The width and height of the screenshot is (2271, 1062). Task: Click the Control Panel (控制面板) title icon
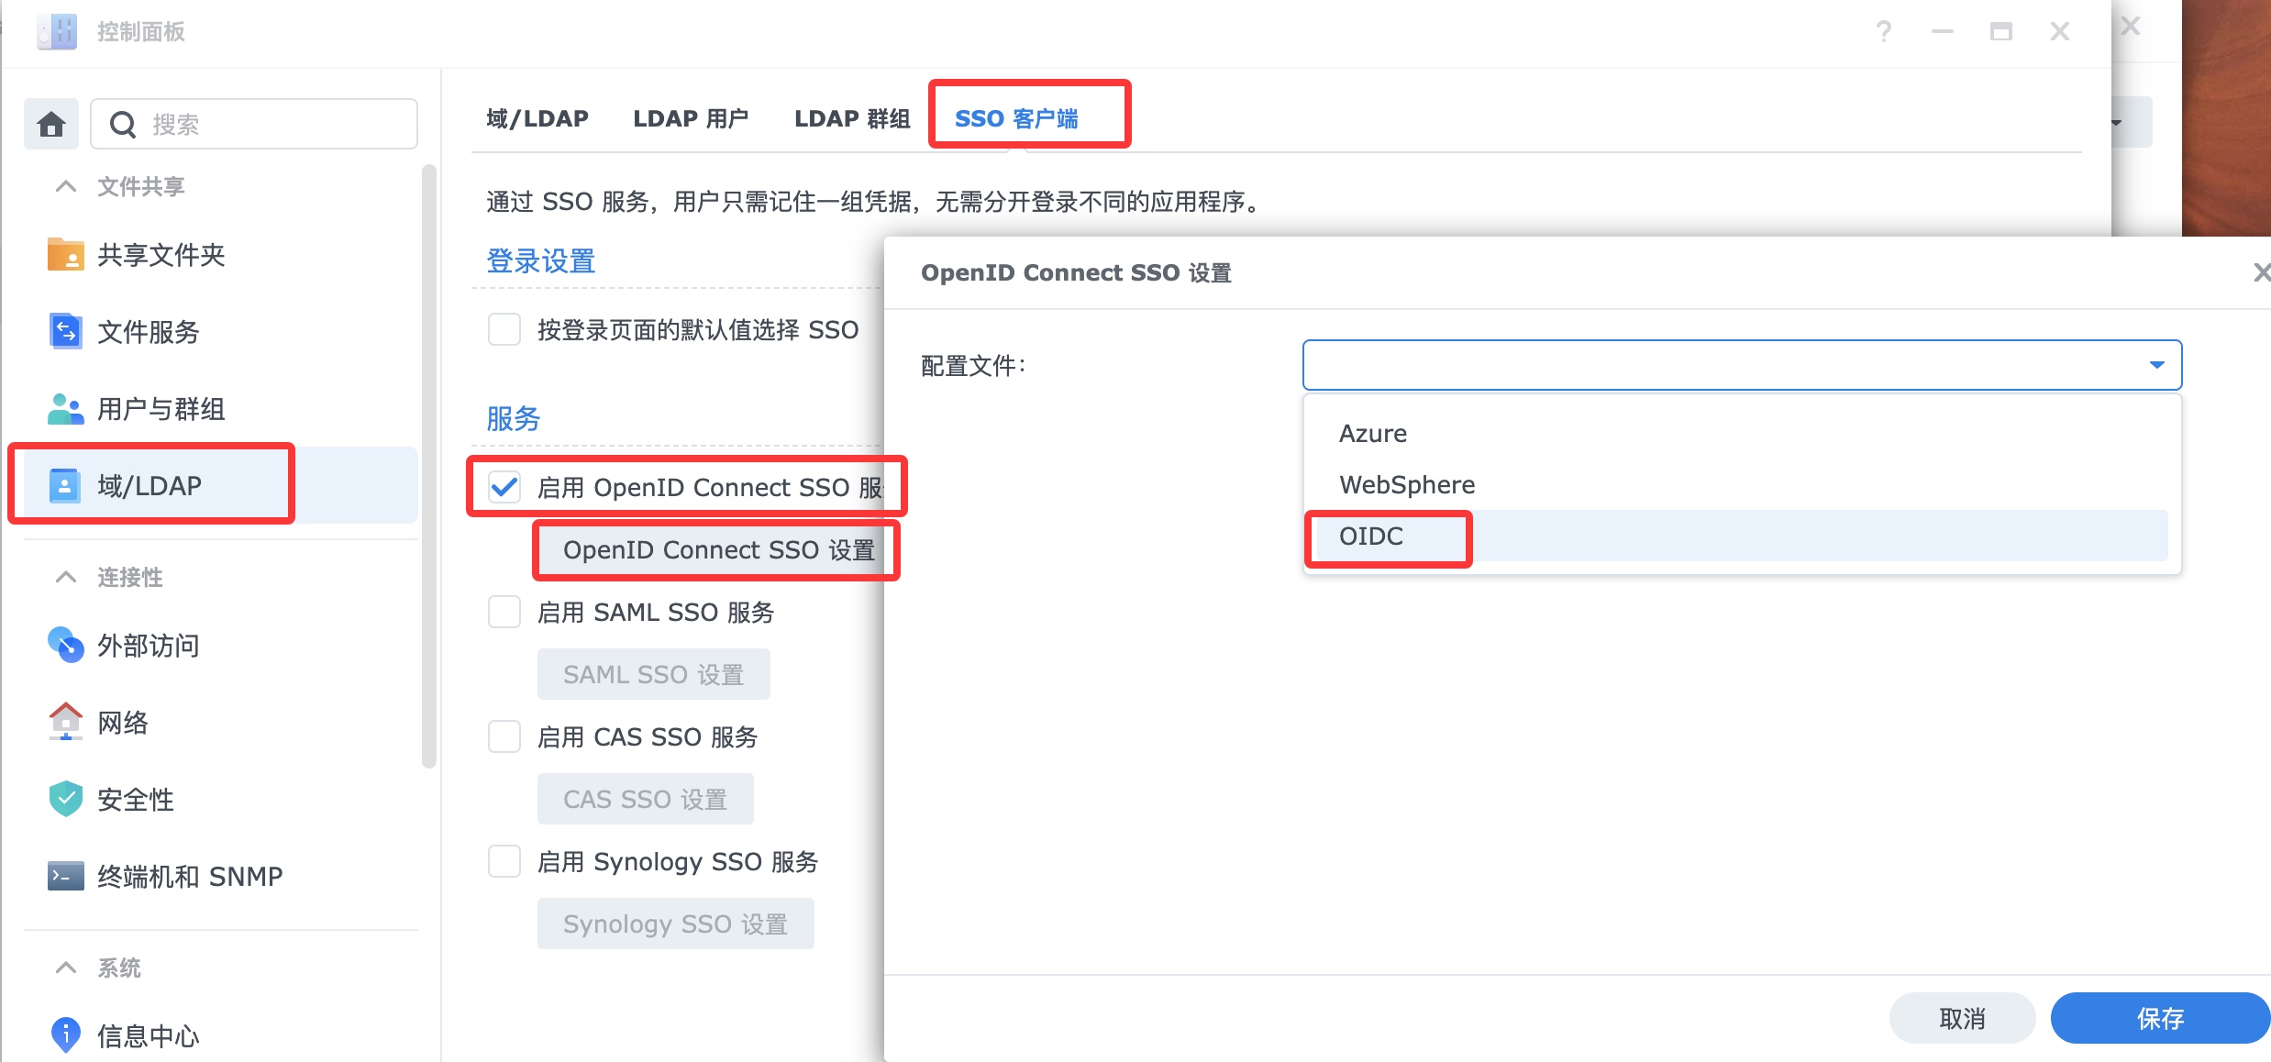pyautogui.click(x=58, y=31)
